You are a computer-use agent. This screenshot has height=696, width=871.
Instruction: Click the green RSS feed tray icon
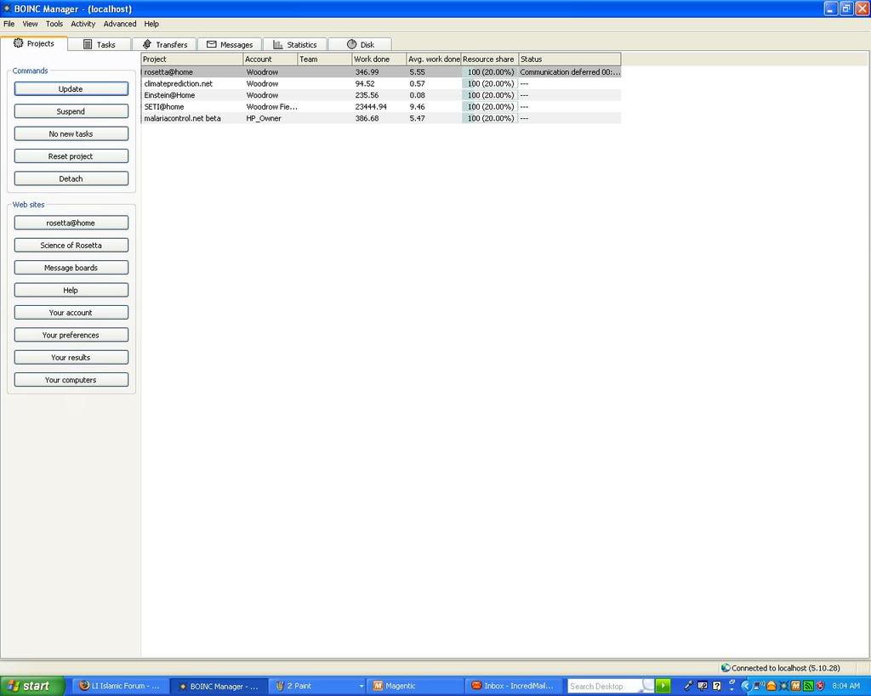pos(808,686)
